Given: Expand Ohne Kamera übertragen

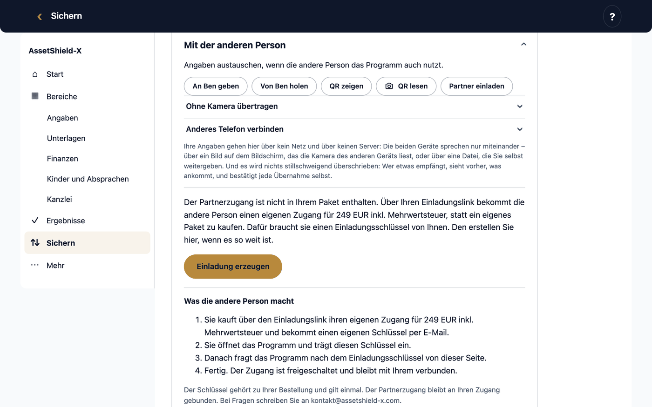Looking at the screenshot, I should 354,107.
